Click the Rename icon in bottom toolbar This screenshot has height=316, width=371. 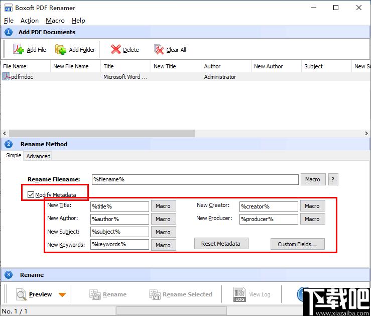click(x=95, y=294)
